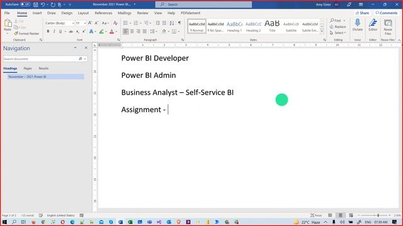Viewport: 403px width, 226px height.
Task: Click the Paste clipboard icon
Action: [x=8, y=24]
